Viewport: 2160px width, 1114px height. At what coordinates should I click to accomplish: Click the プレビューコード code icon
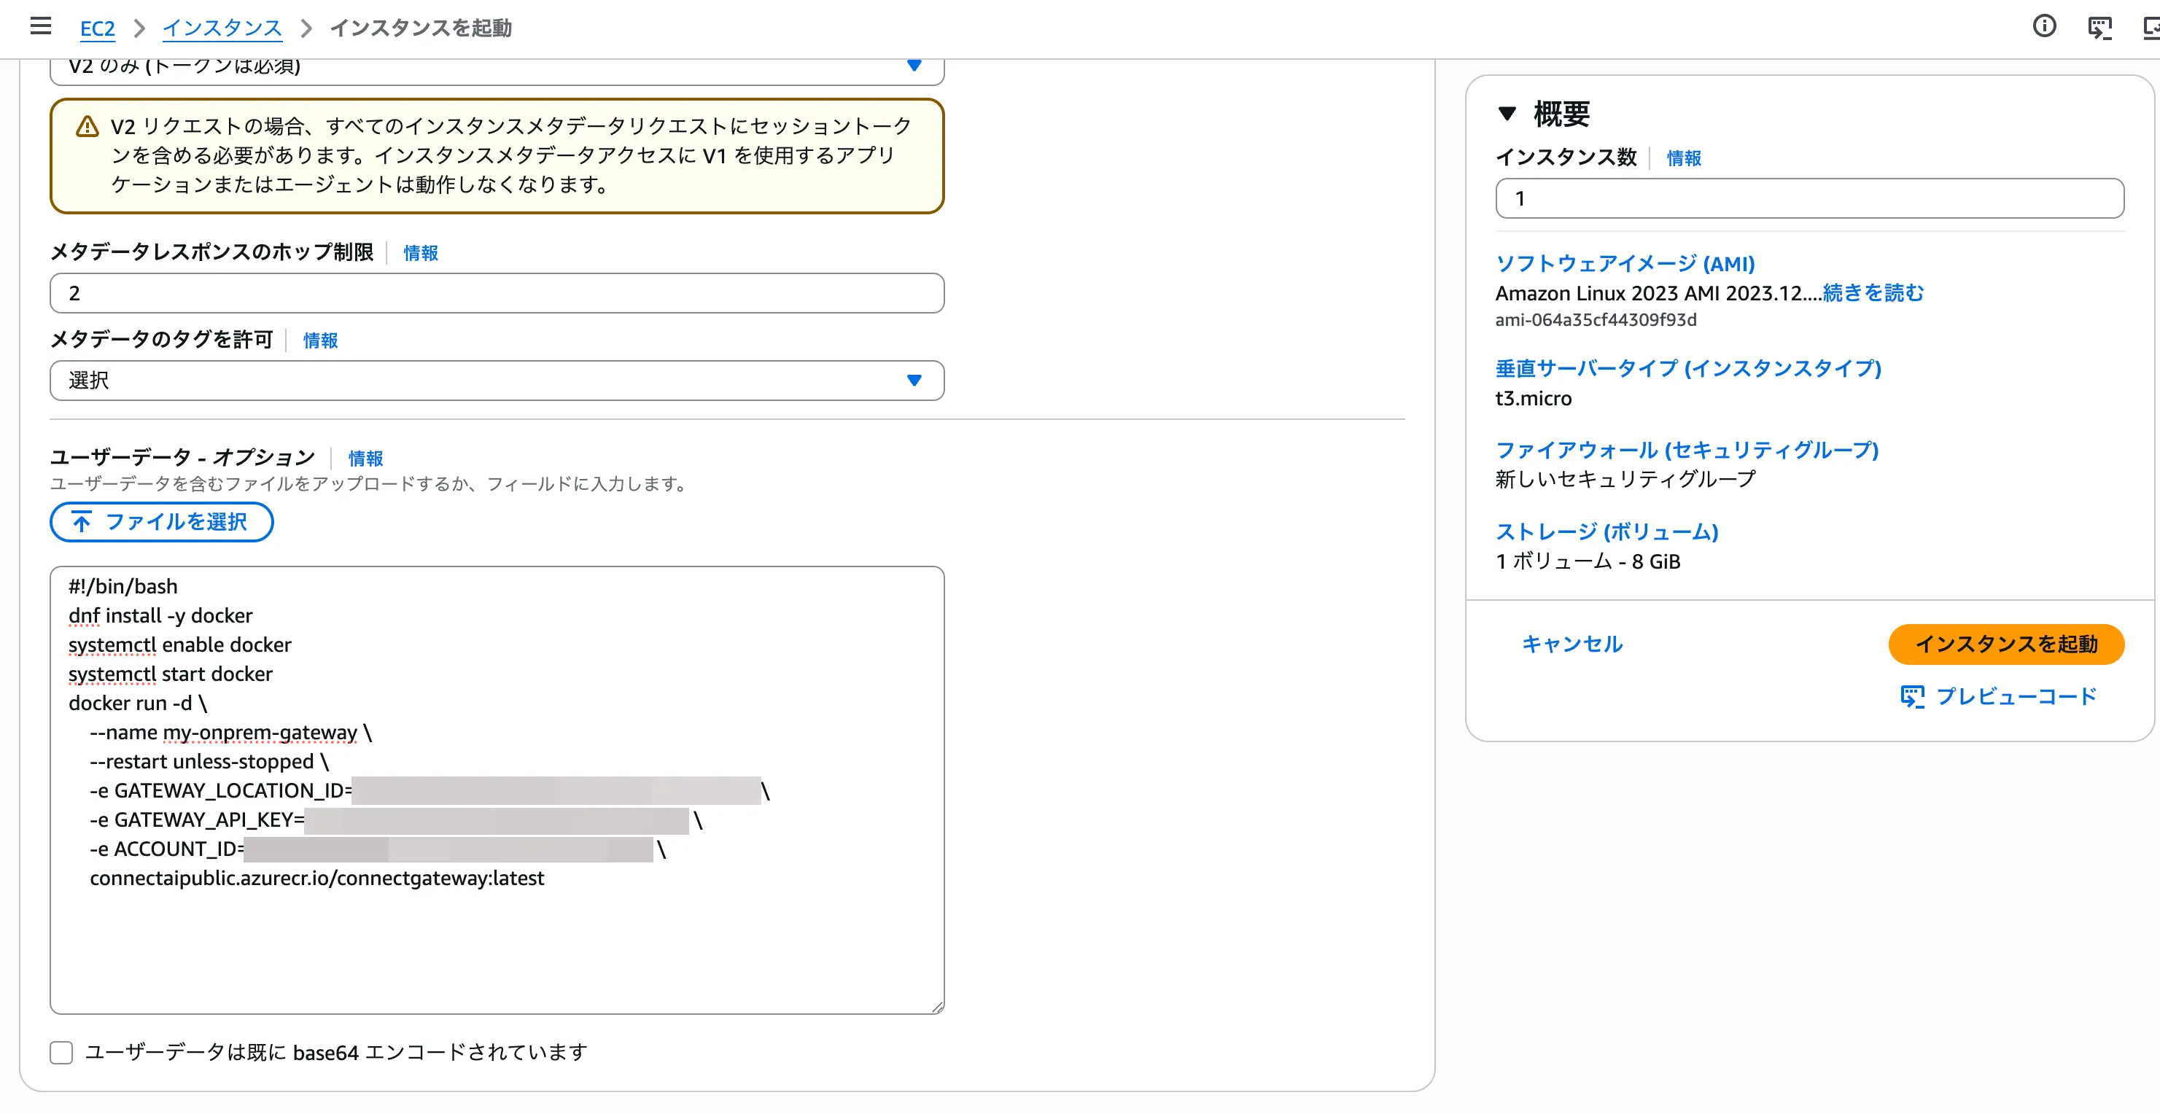pos(1912,696)
